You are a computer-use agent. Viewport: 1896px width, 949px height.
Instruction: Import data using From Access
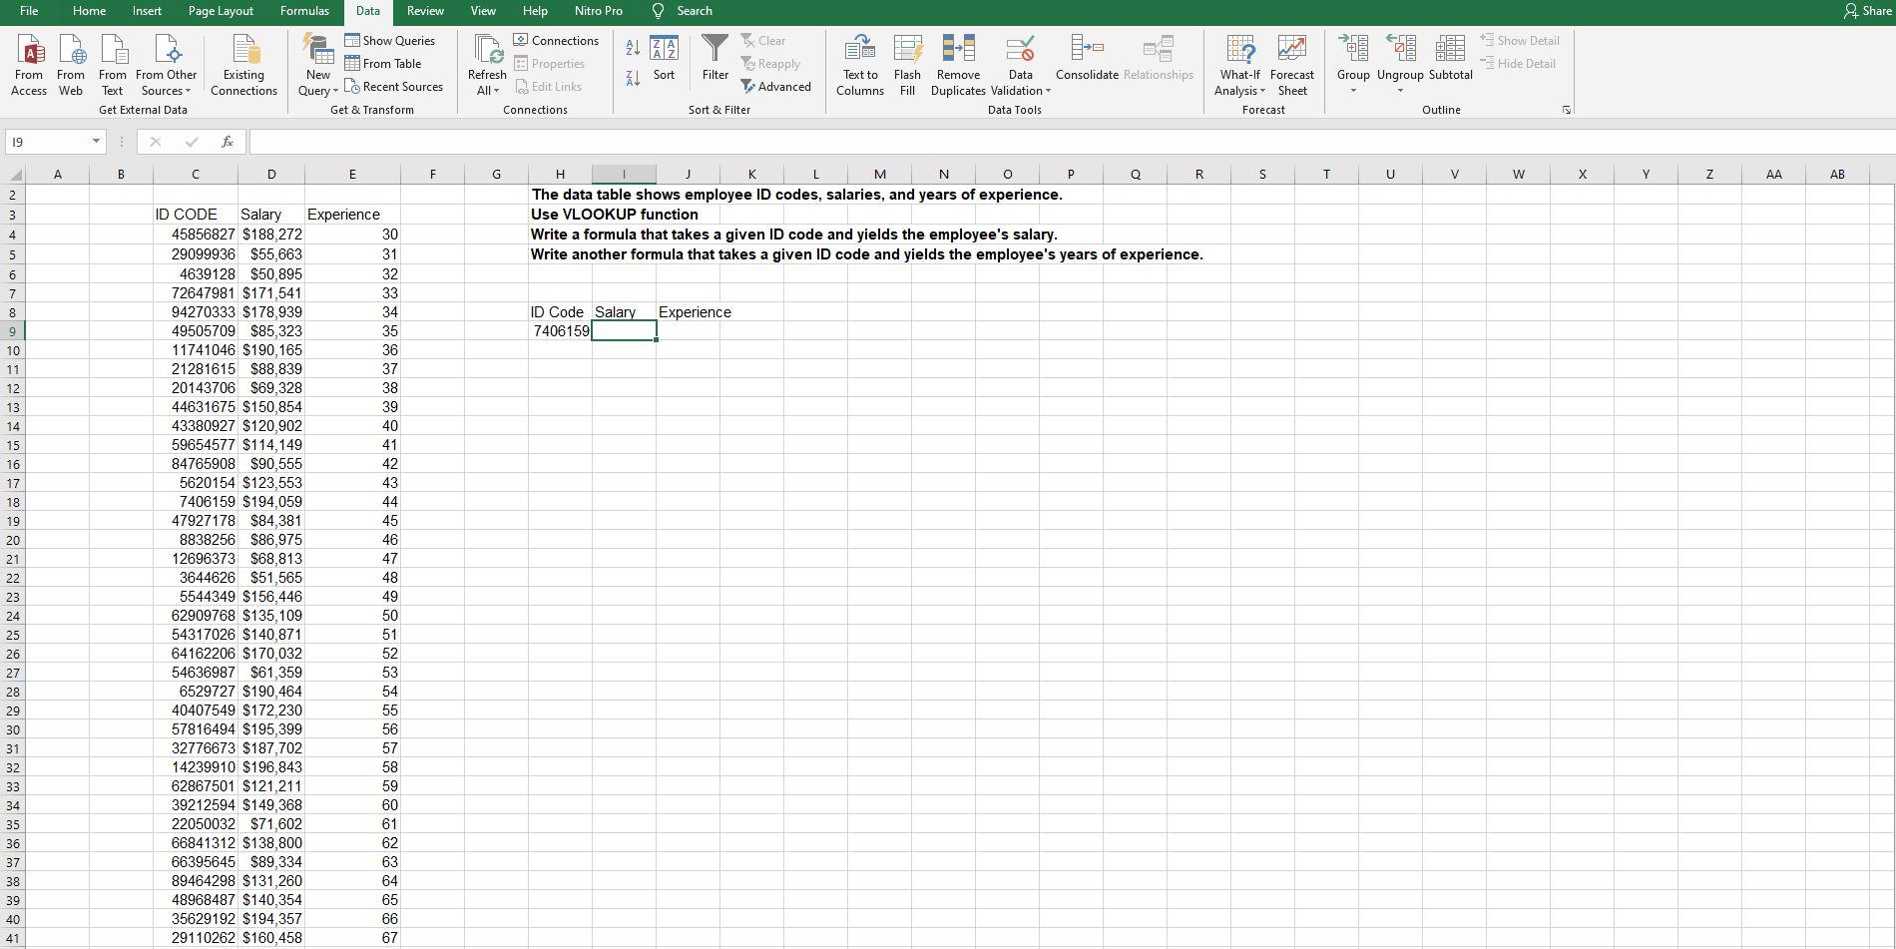(x=29, y=63)
